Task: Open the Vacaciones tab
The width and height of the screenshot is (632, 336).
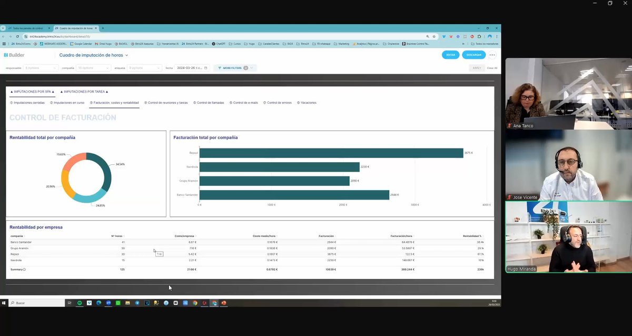Action: pos(307,103)
